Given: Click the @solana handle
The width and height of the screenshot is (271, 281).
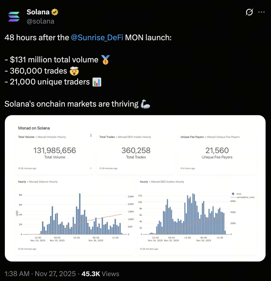Looking at the screenshot, I should (x=41, y=21).
